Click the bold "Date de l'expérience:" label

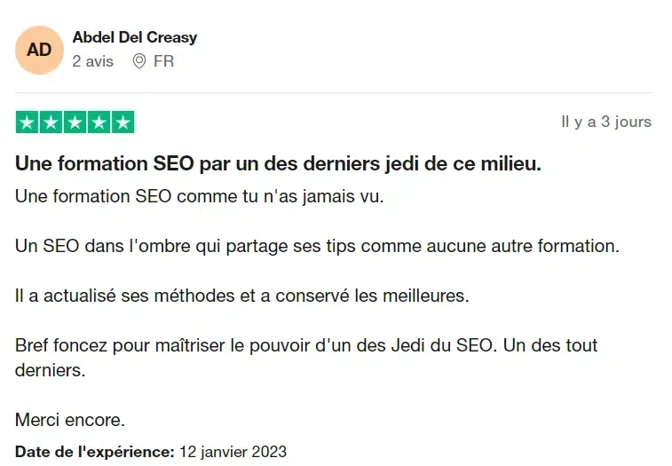(x=95, y=452)
